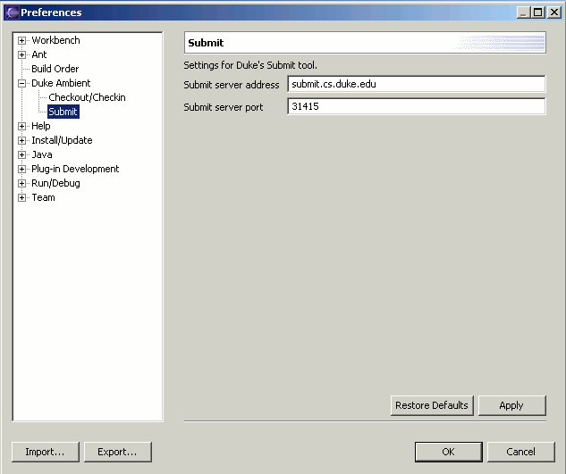
Task: Expand the Java tree node
Action: pos(21,154)
